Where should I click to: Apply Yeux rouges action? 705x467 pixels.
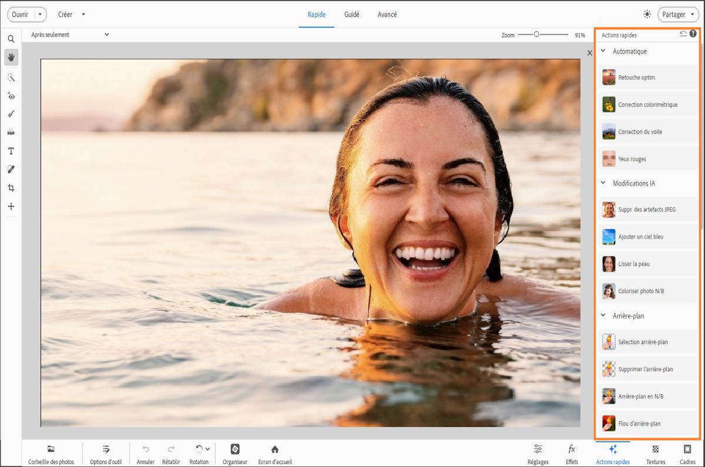[649, 159]
